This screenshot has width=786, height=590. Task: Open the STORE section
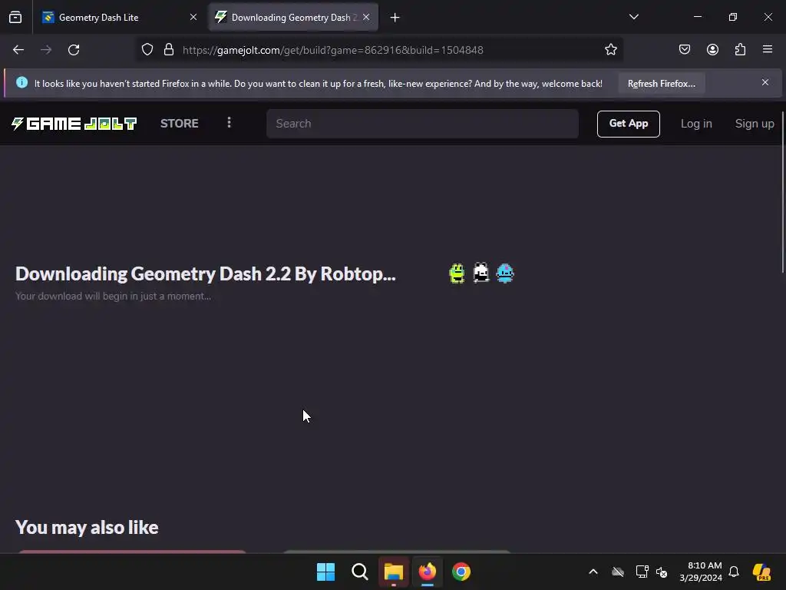point(180,124)
